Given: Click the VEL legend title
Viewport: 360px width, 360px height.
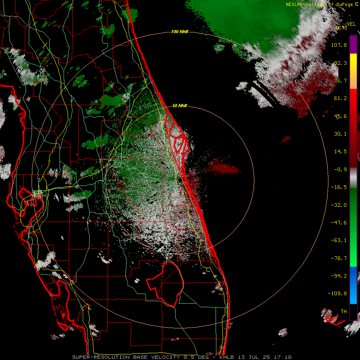Looking at the screenshot, I should pyautogui.click(x=351, y=24).
